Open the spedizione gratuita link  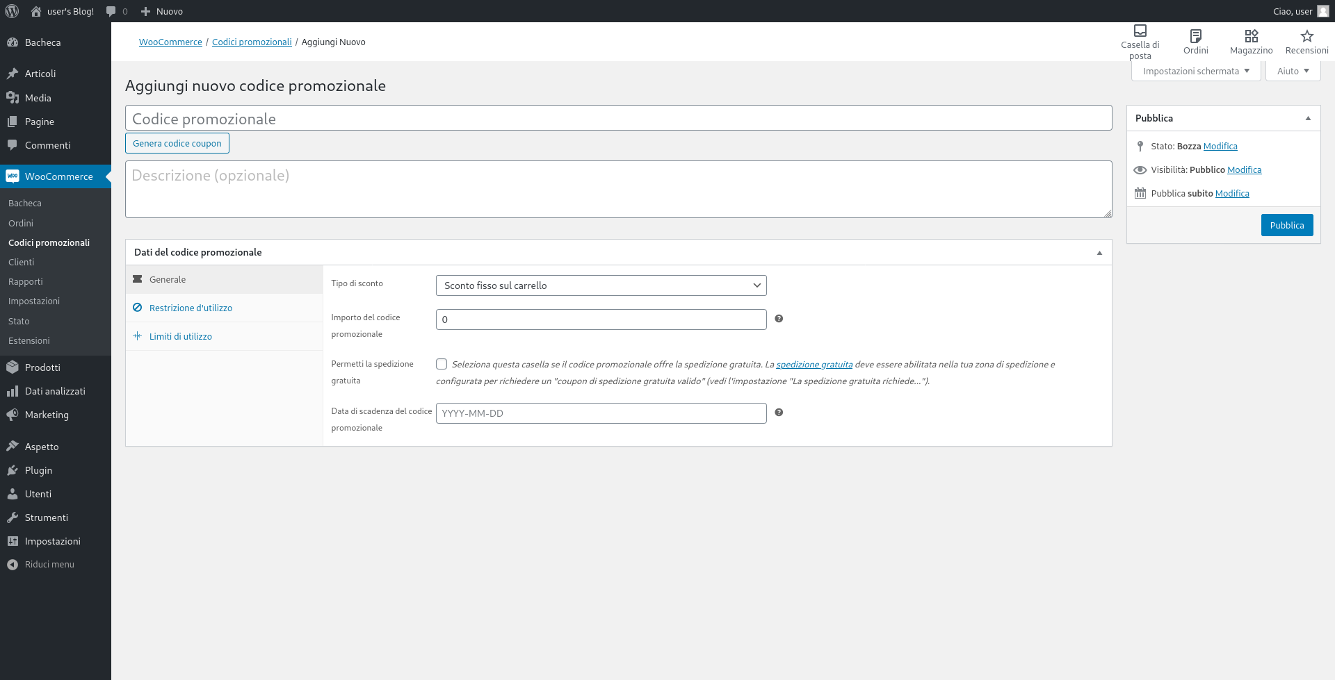[x=814, y=364]
